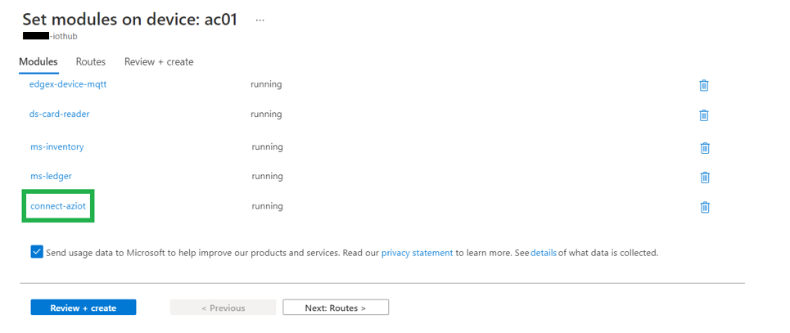Uncheck Send usage data to Microsoft
The width and height of the screenshot is (790, 333).
37,252
